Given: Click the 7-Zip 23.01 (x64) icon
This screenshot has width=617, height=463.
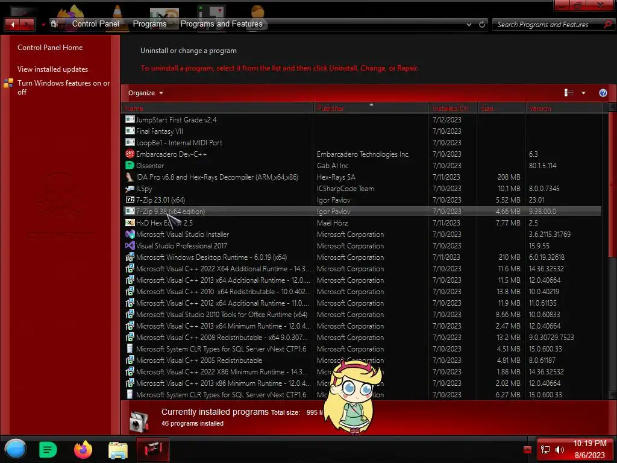Looking at the screenshot, I should (x=130, y=200).
